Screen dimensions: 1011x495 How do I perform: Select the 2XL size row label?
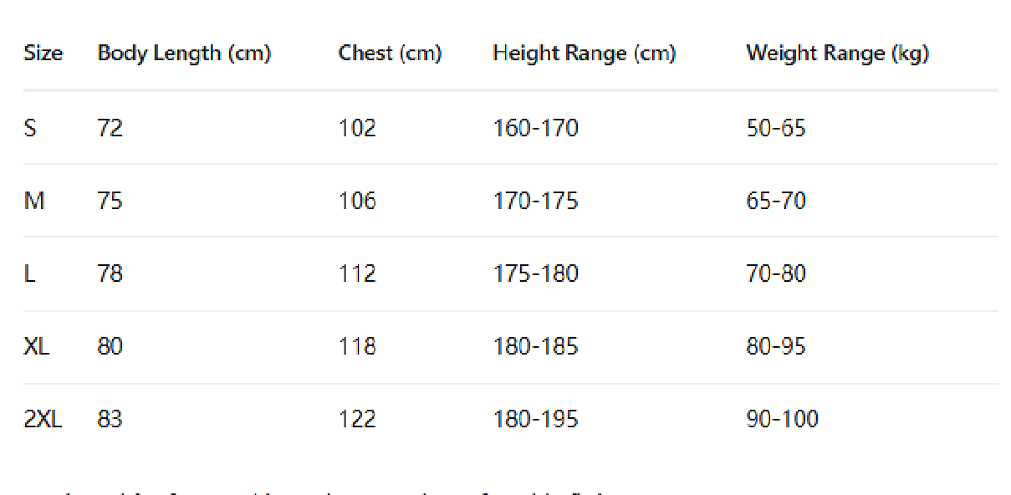(x=43, y=419)
